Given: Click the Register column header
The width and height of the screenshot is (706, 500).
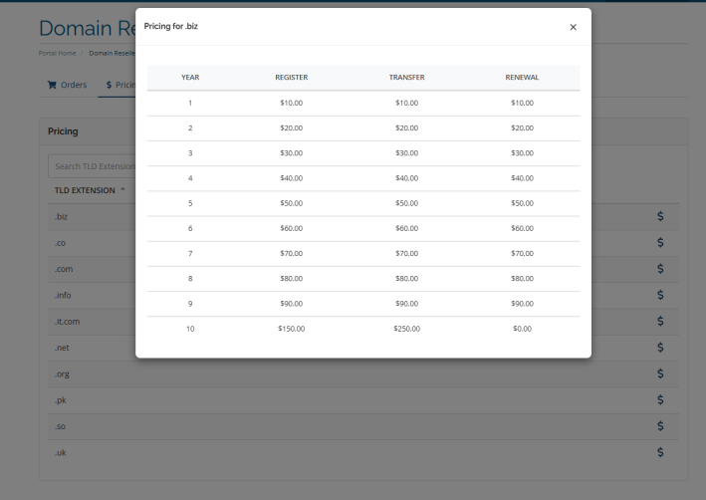Looking at the screenshot, I should (291, 77).
